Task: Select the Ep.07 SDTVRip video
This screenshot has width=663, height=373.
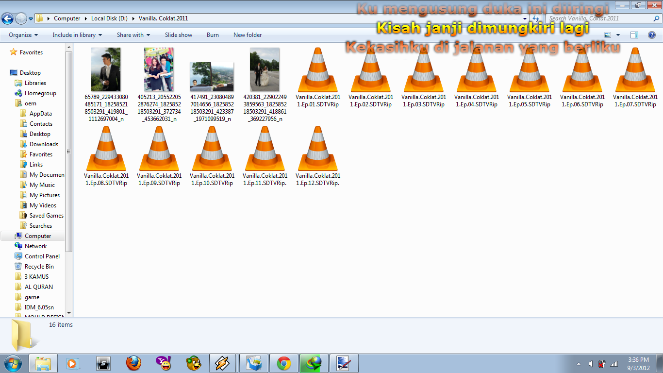Action: (635, 78)
